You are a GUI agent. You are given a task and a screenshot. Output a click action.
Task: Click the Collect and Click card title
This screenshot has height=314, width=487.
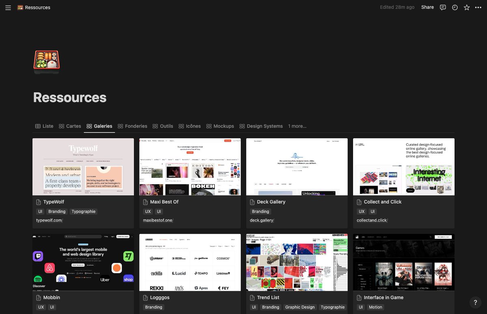point(383,202)
